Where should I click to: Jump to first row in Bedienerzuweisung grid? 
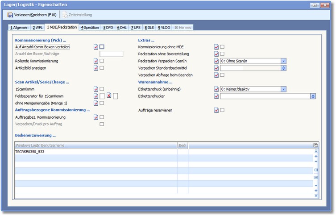coord(316,152)
